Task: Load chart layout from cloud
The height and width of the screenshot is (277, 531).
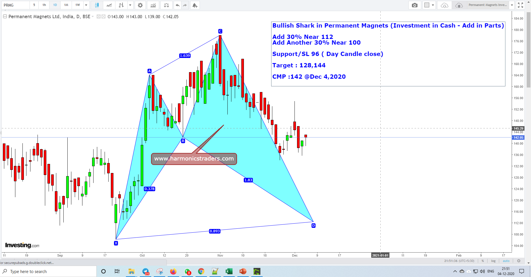Action: (x=445, y=5)
